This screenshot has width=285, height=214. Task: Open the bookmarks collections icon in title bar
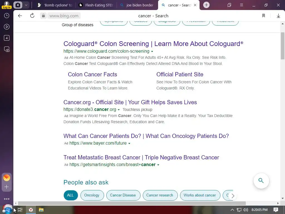tap(229, 5)
